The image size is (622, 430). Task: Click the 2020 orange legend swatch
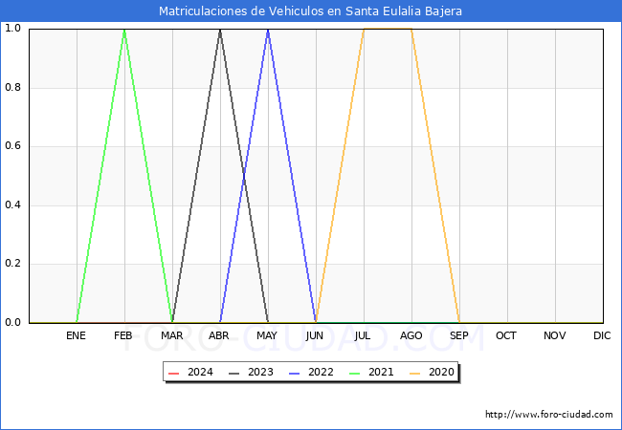click(415, 373)
